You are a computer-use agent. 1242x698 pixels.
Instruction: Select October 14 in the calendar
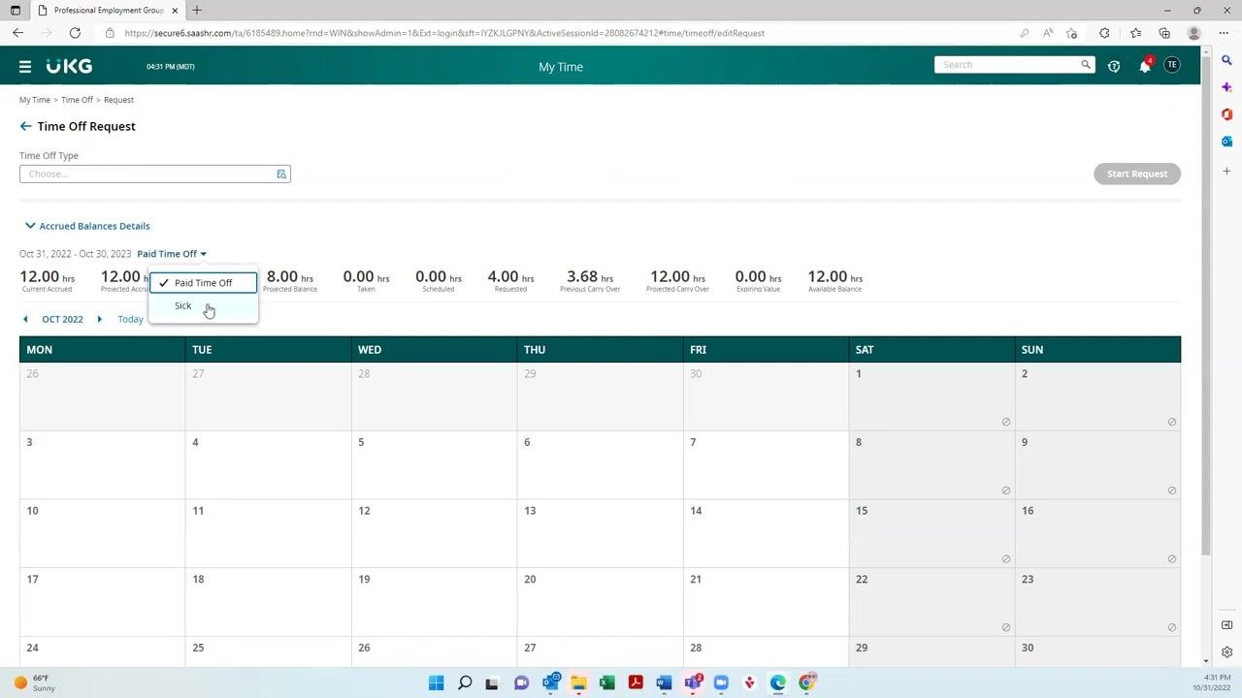[766, 533]
